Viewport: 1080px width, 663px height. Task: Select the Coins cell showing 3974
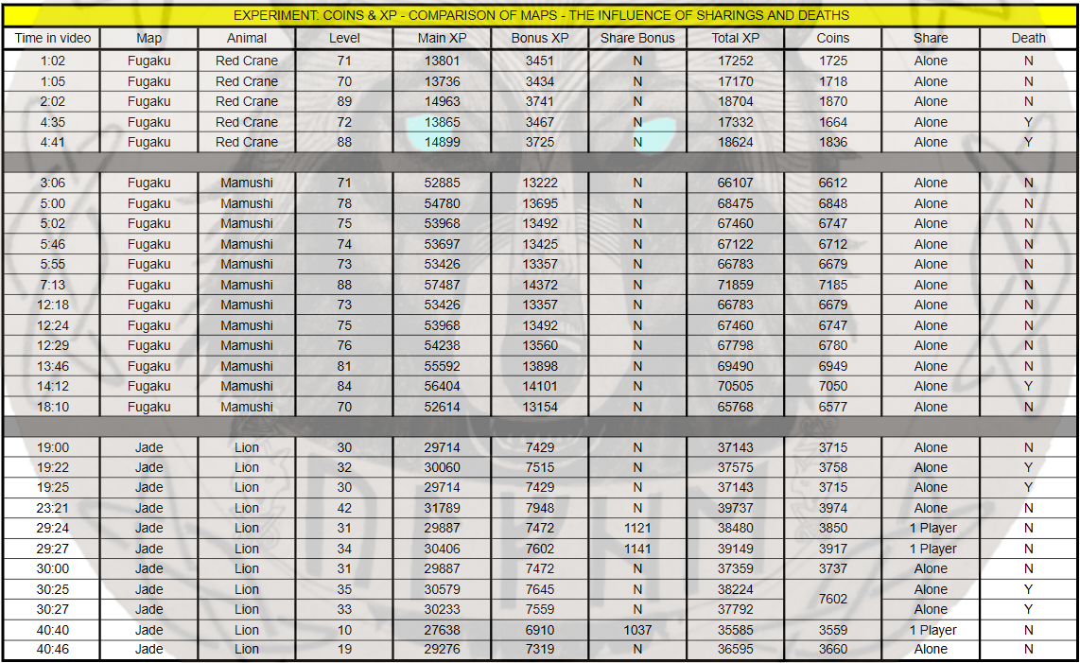833,508
